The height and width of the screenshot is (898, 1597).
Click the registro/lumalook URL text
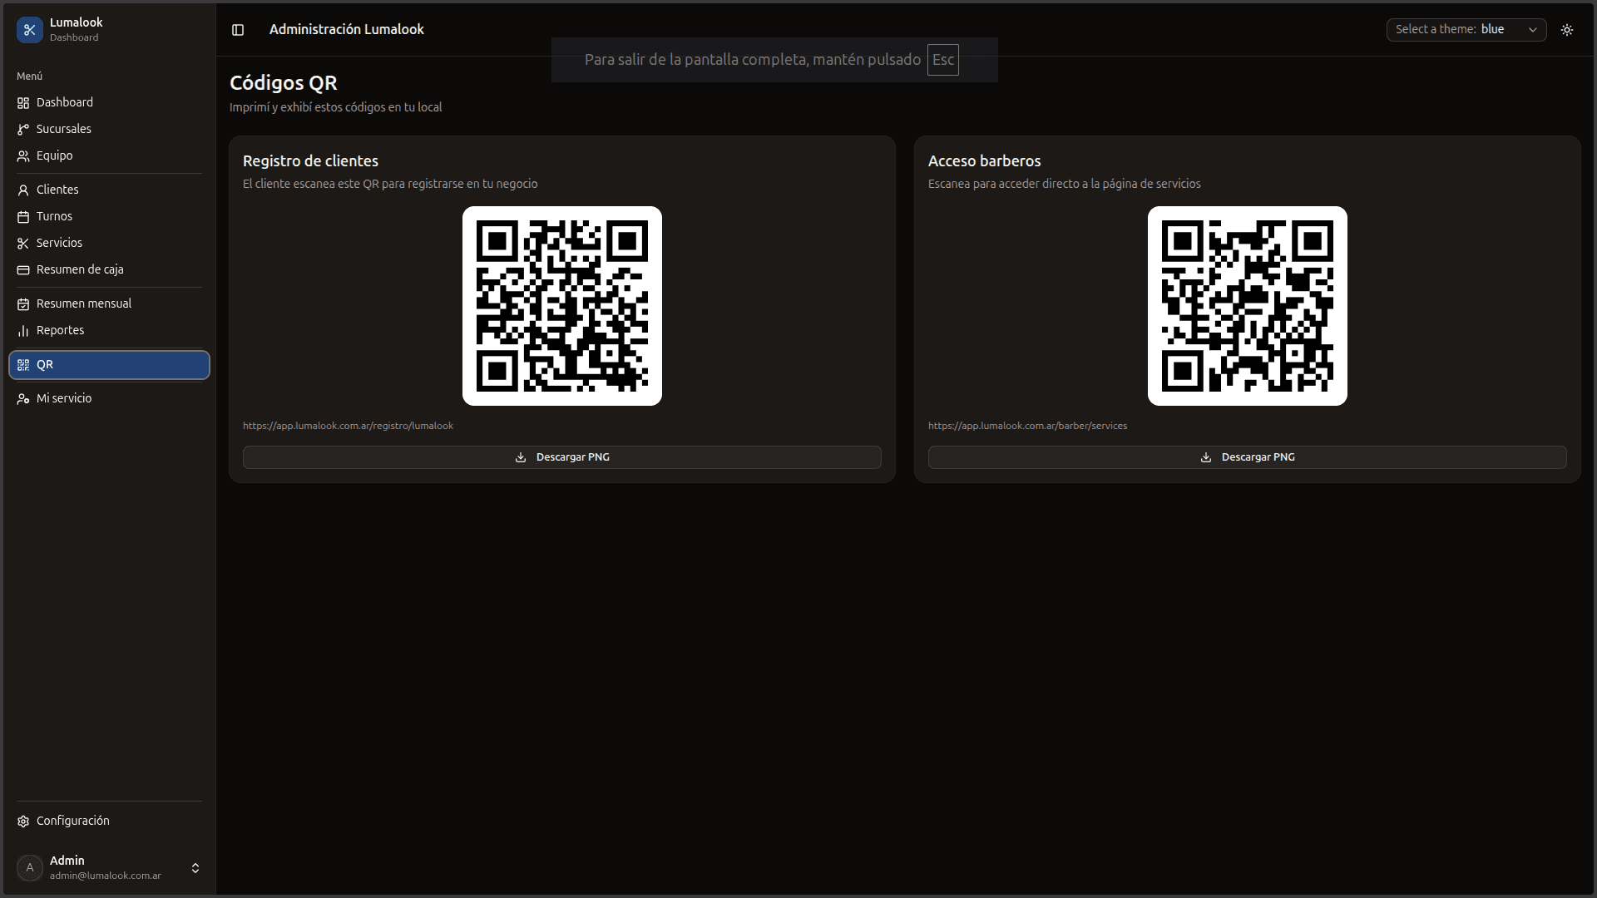point(349,426)
